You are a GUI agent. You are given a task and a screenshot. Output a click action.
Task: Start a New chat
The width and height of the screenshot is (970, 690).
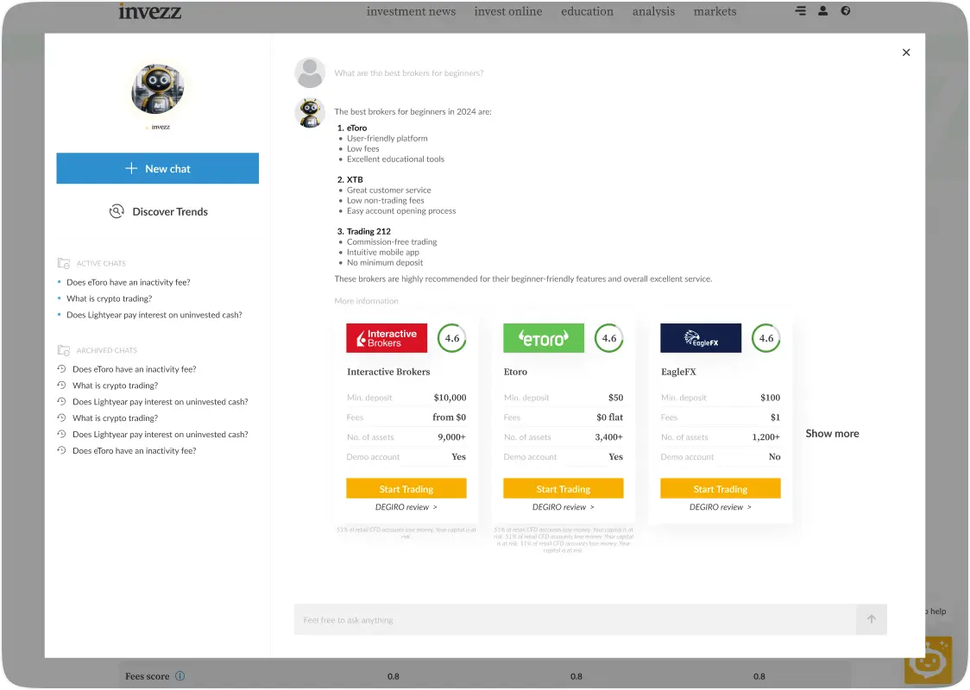pyautogui.click(x=157, y=168)
